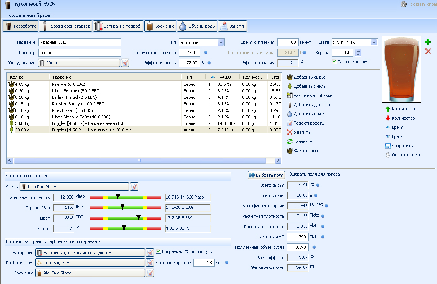Image resolution: width=437 pixels, height=284 pixels.
Task: Increase amount with green up arrow Количество
Action: click(388, 109)
